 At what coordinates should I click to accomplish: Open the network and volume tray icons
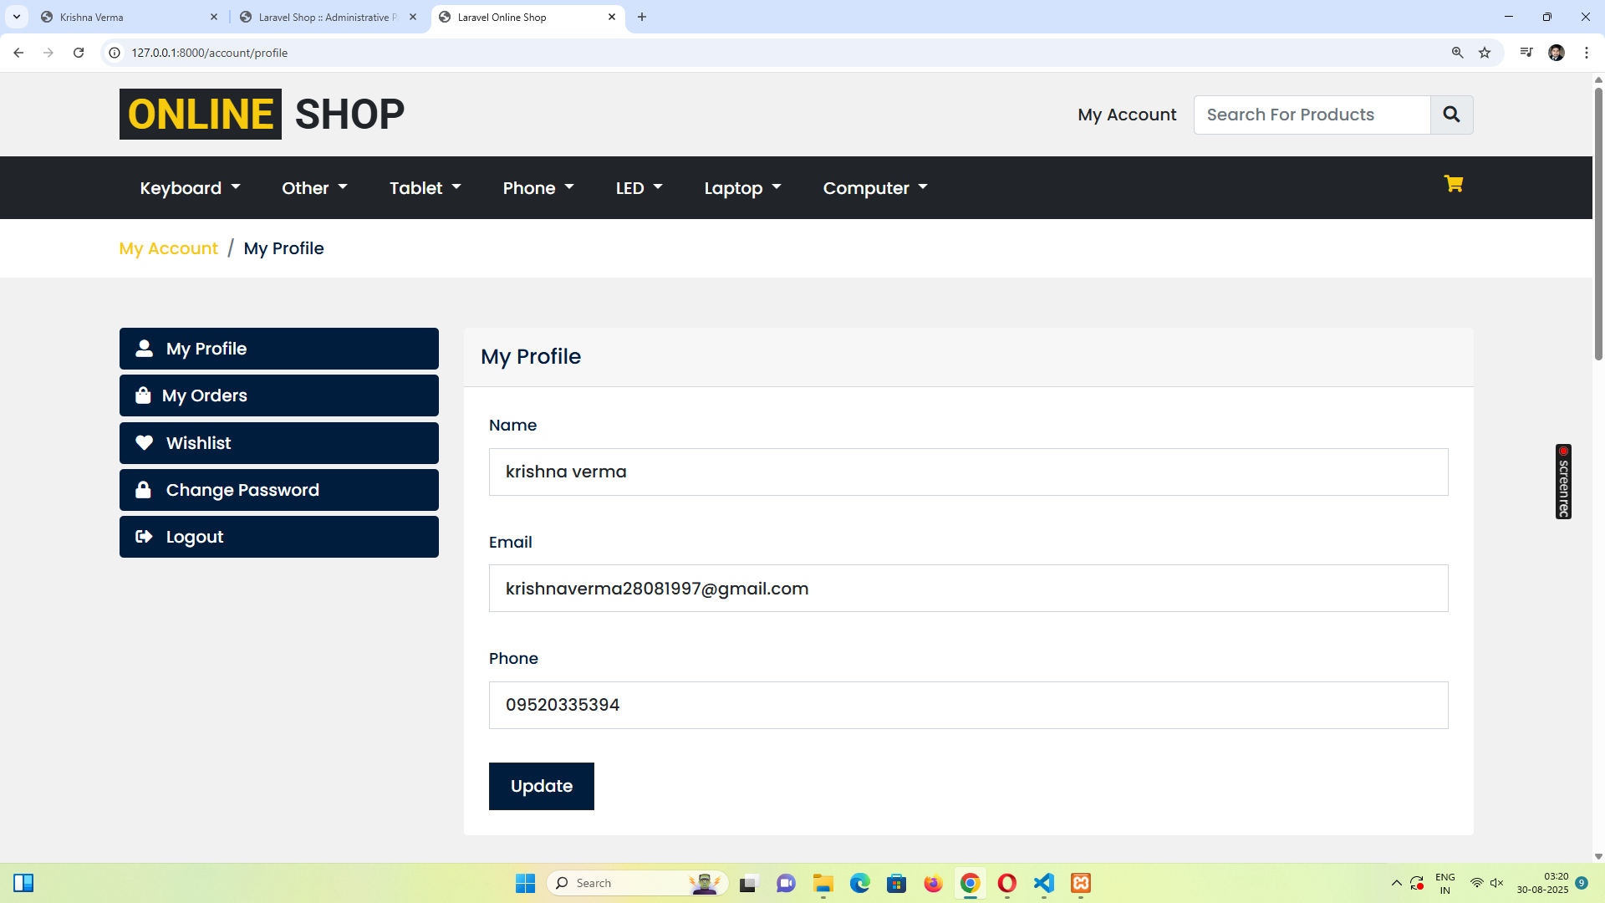click(x=1486, y=883)
